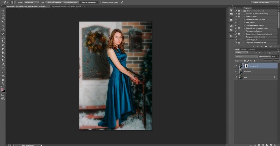Toggle checkmark for Рамка - 50 пикс. action

coord(236,17)
